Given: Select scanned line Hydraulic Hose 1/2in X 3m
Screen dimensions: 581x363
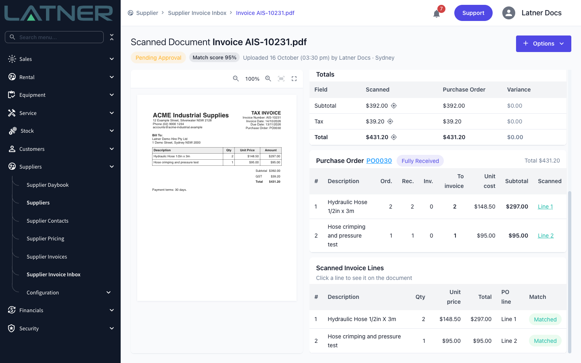Looking at the screenshot, I should pyautogui.click(x=438, y=319).
